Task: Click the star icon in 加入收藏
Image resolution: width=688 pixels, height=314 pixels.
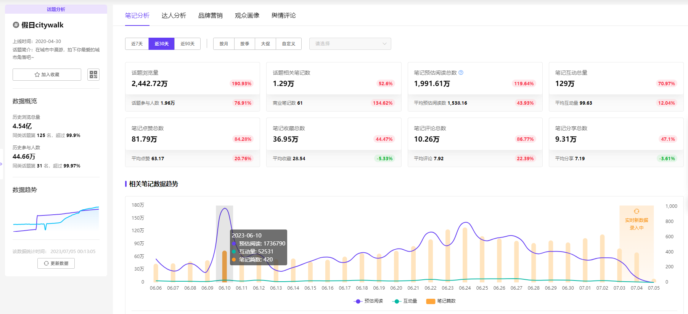Action: pyautogui.click(x=37, y=75)
